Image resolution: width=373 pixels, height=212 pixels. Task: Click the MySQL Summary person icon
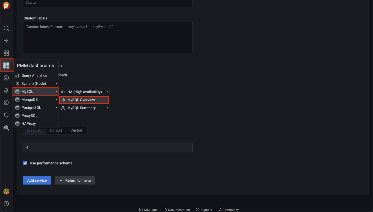coord(63,108)
